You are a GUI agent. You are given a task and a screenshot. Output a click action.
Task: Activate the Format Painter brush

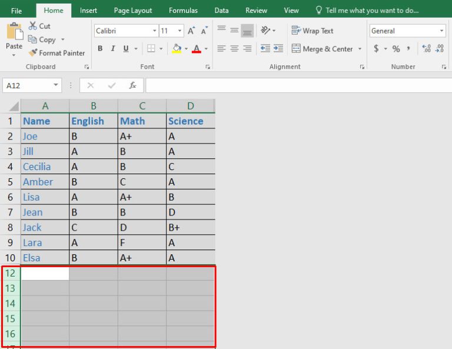tap(33, 52)
